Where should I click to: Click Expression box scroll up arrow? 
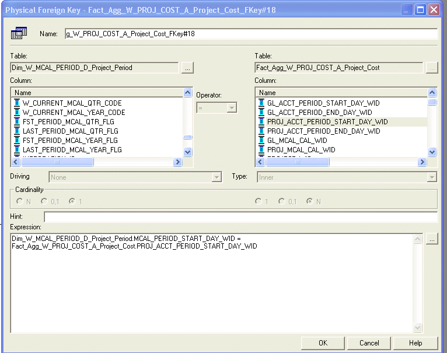pyautogui.click(x=418, y=239)
